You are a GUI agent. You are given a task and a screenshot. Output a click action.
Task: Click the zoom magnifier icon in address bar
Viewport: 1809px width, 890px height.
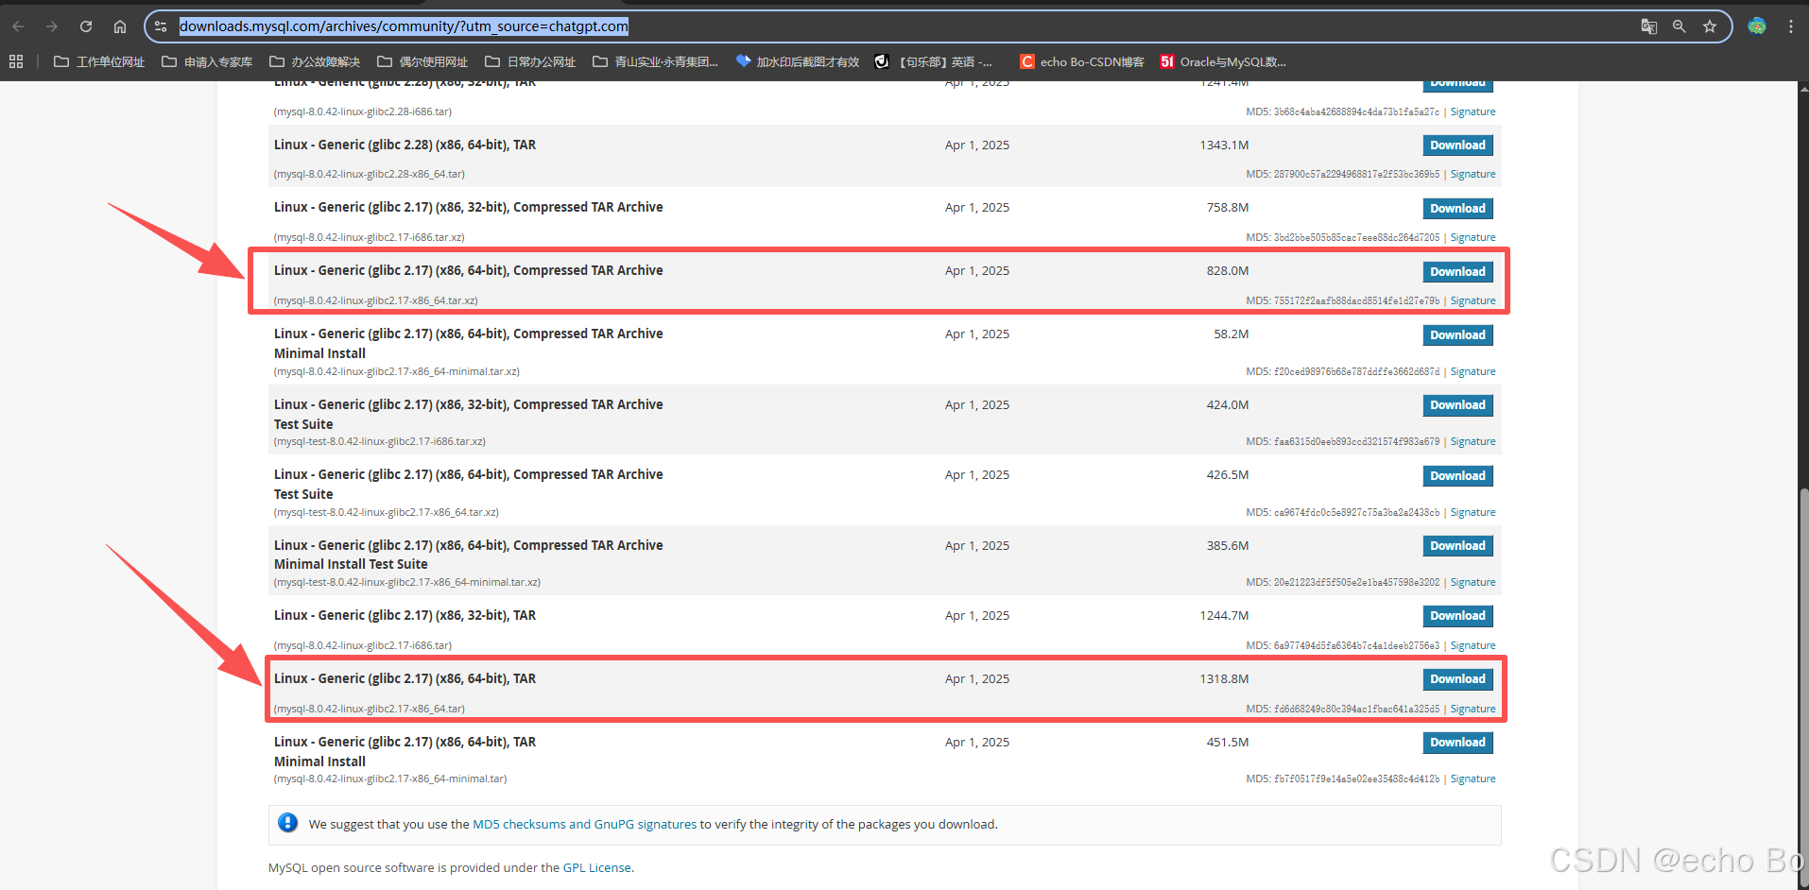[x=1680, y=26]
